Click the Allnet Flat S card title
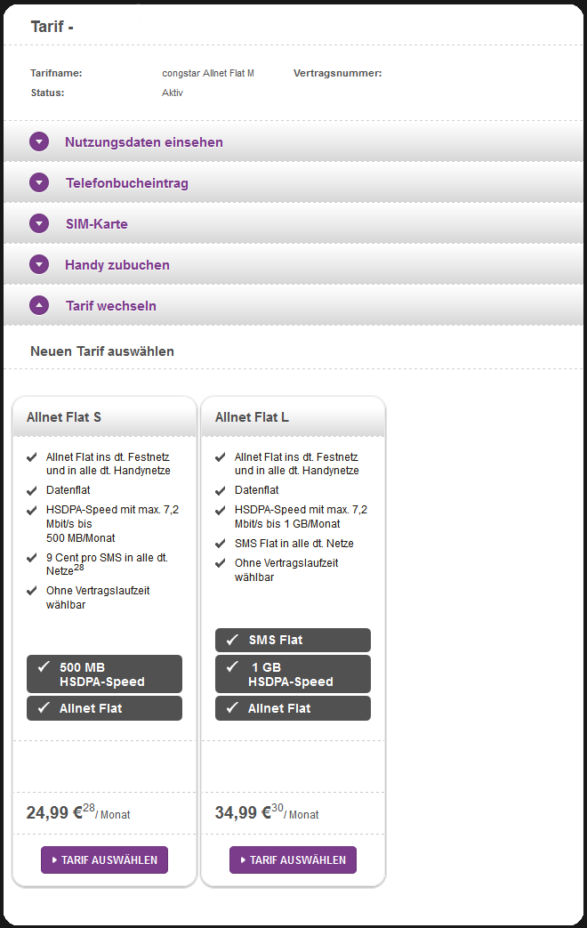Screen dimensions: 587x928 (x=64, y=417)
